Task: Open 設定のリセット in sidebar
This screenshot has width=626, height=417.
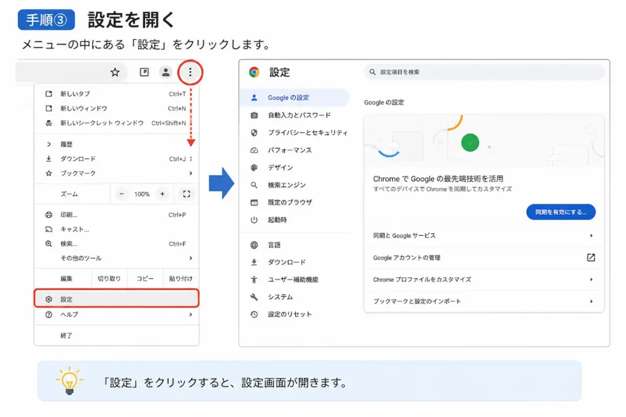Action: 294,314
